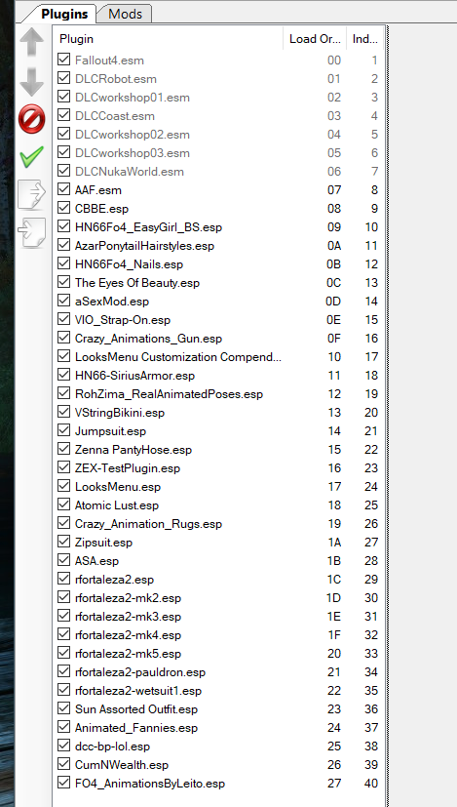The width and height of the screenshot is (457, 807).
Task: Toggle the Zipsuit.esp checkbox
Action: tap(63, 542)
